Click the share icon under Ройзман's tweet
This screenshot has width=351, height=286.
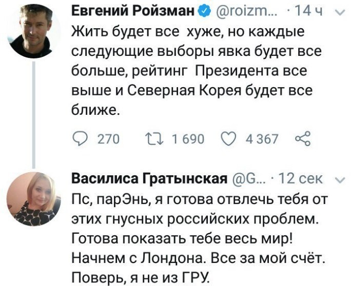click(x=303, y=138)
